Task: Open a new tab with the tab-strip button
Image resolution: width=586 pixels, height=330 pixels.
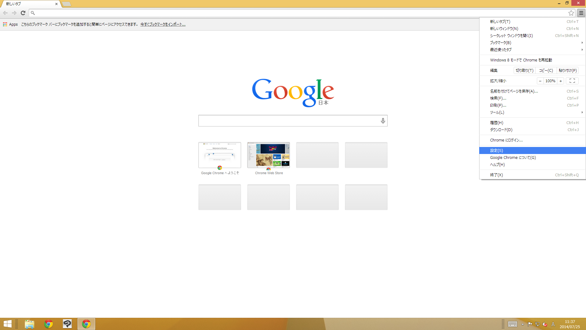Action: tap(67, 4)
